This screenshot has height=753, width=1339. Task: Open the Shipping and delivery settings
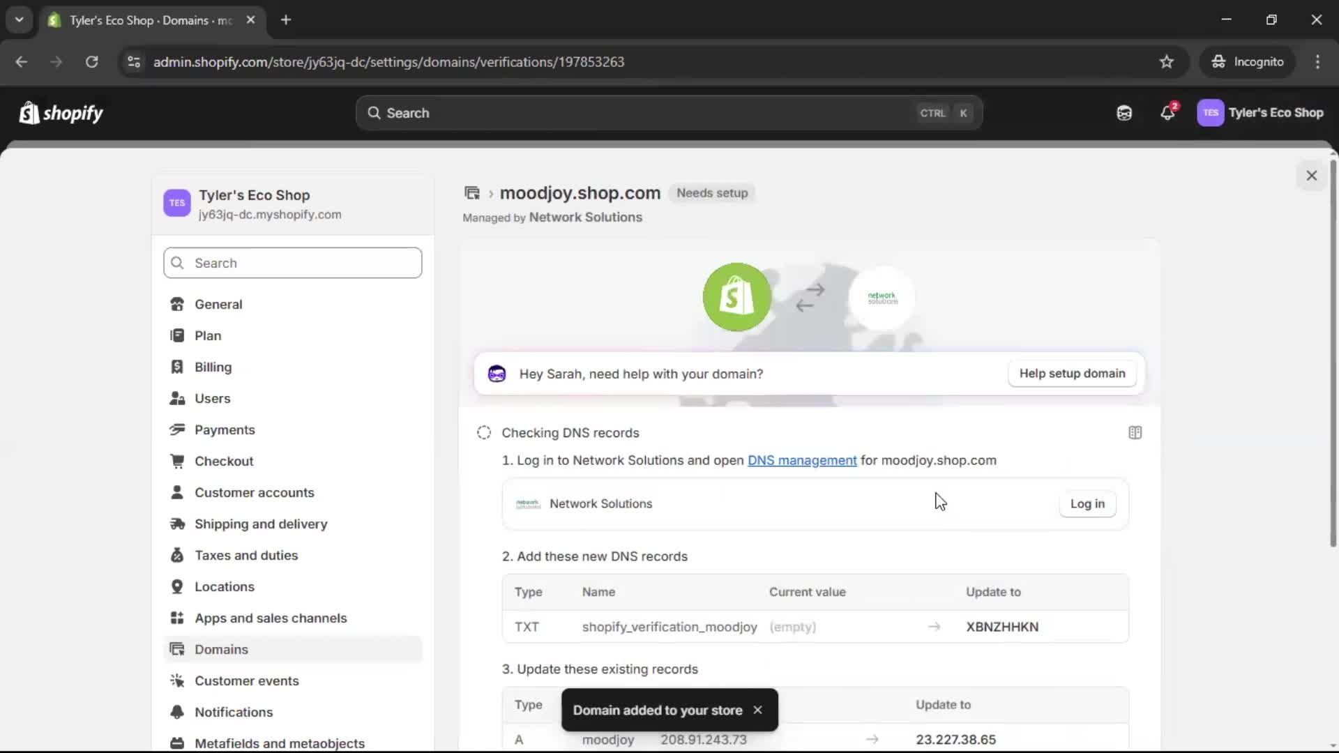pos(262,524)
